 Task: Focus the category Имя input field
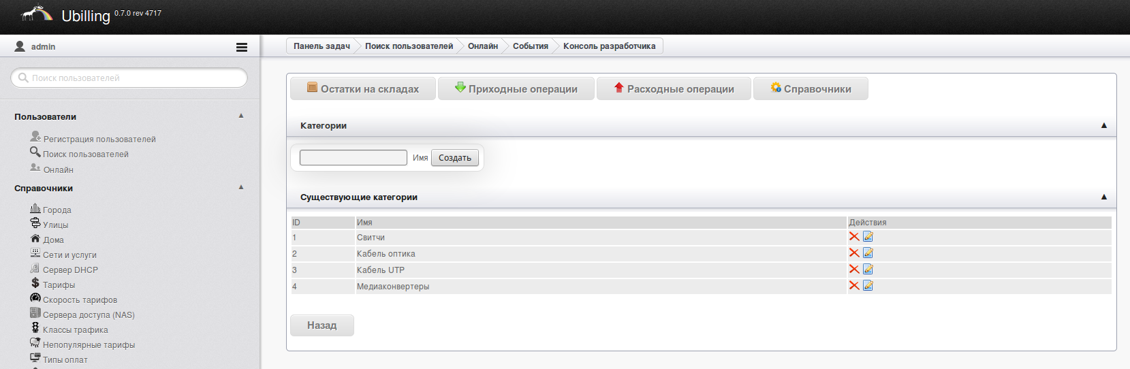pyautogui.click(x=354, y=158)
